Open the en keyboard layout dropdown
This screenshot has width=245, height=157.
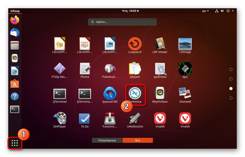click(205, 11)
